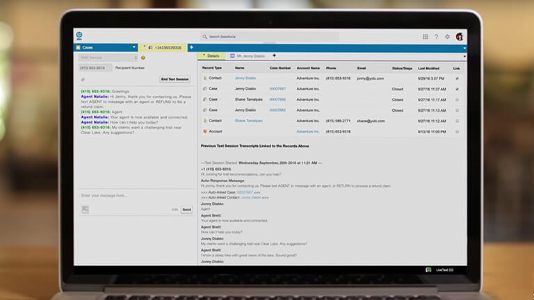
Task: Click contact icon in Jenny Diablo row
Action: [205, 78]
